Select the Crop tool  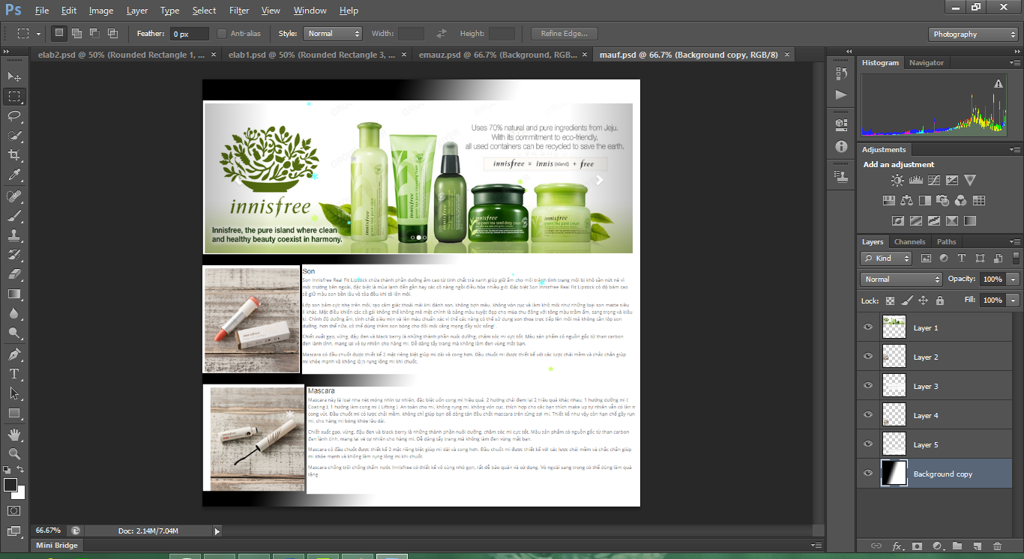14,154
